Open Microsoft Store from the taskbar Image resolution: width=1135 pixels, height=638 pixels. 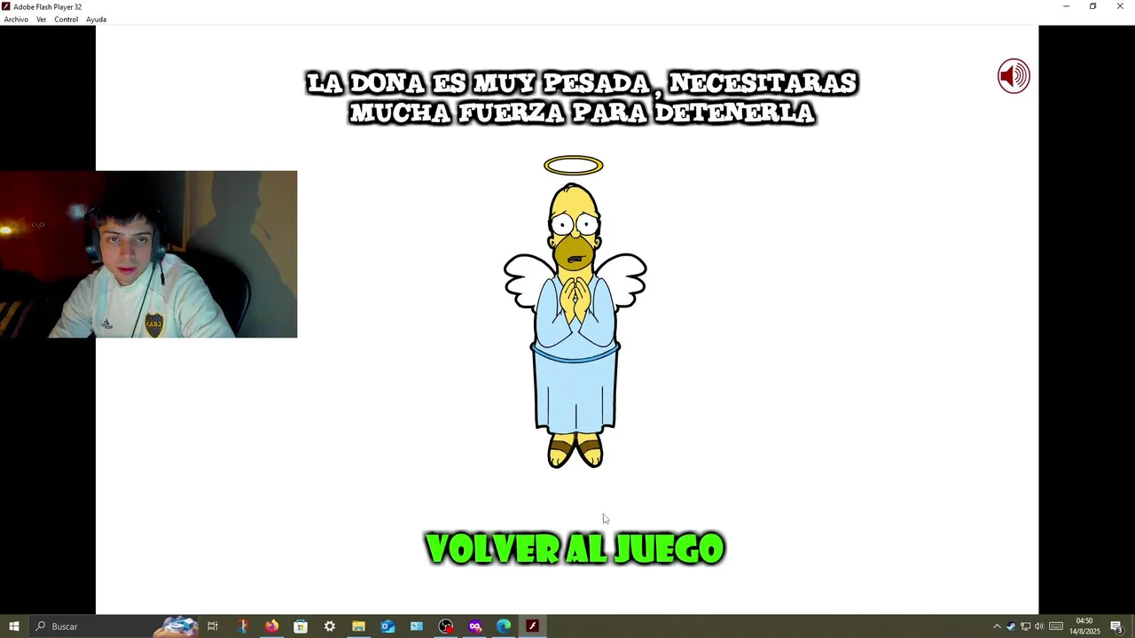tap(301, 626)
